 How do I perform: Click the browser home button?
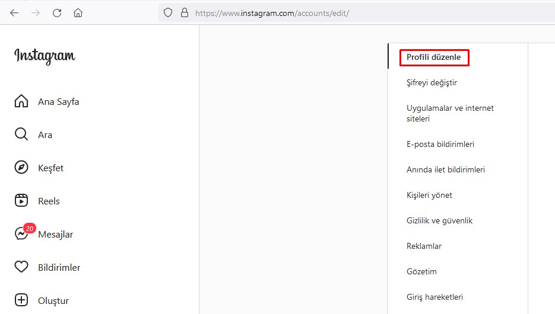[x=78, y=12]
